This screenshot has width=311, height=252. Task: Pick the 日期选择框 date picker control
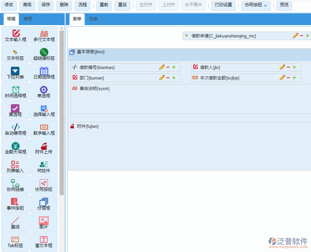click(x=44, y=73)
